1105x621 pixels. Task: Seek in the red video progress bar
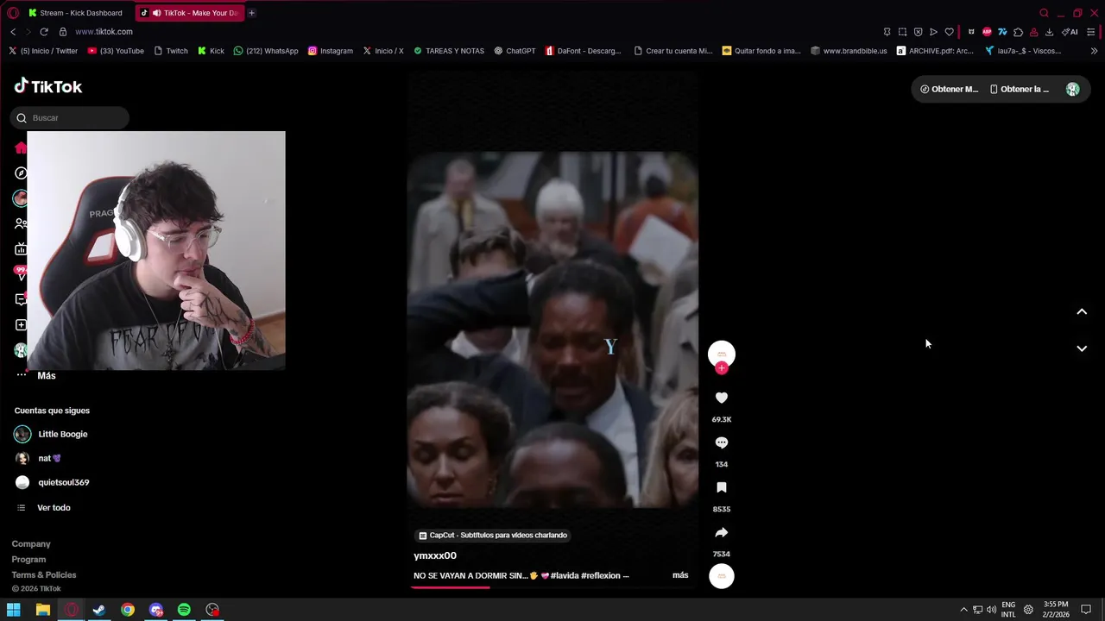553,587
